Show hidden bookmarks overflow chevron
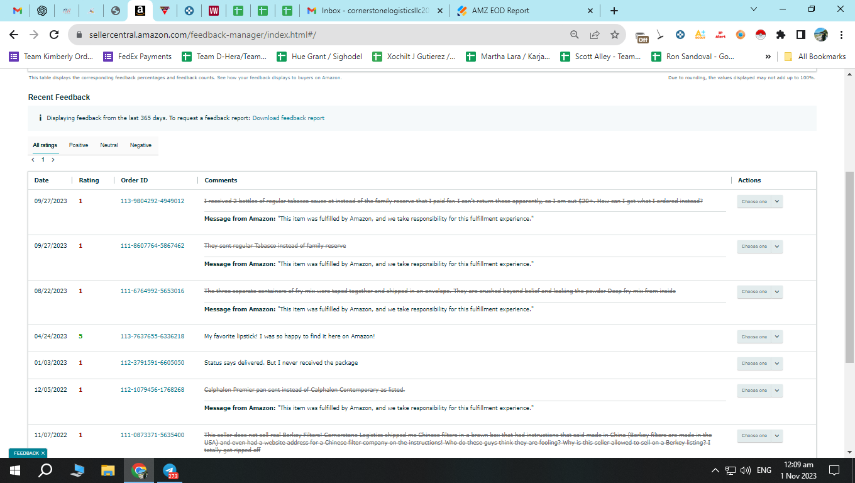The image size is (855, 483). pos(768,57)
